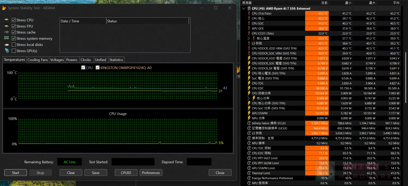408x186 pixels.
Task: Click lightning icon of CPU VDDCR_VDD 電壓 row
Action: pyautogui.click(x=249, y=58)
